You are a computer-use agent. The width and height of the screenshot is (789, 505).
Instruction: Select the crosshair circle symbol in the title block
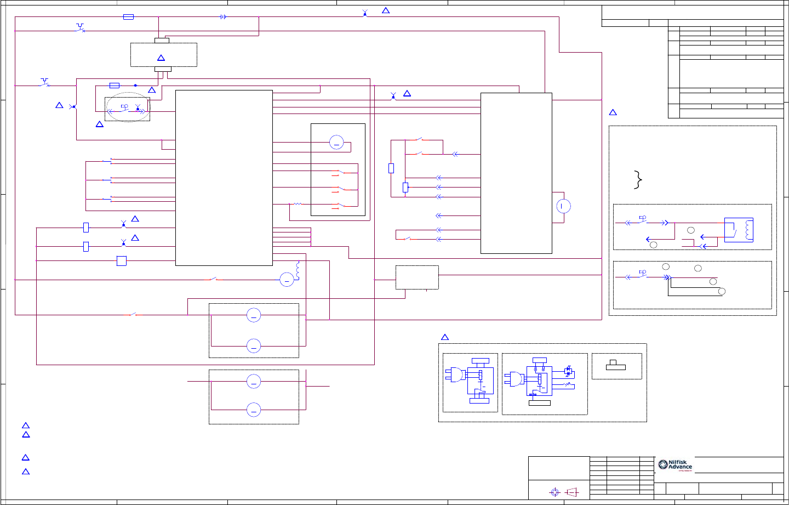[x=554, y=492]
